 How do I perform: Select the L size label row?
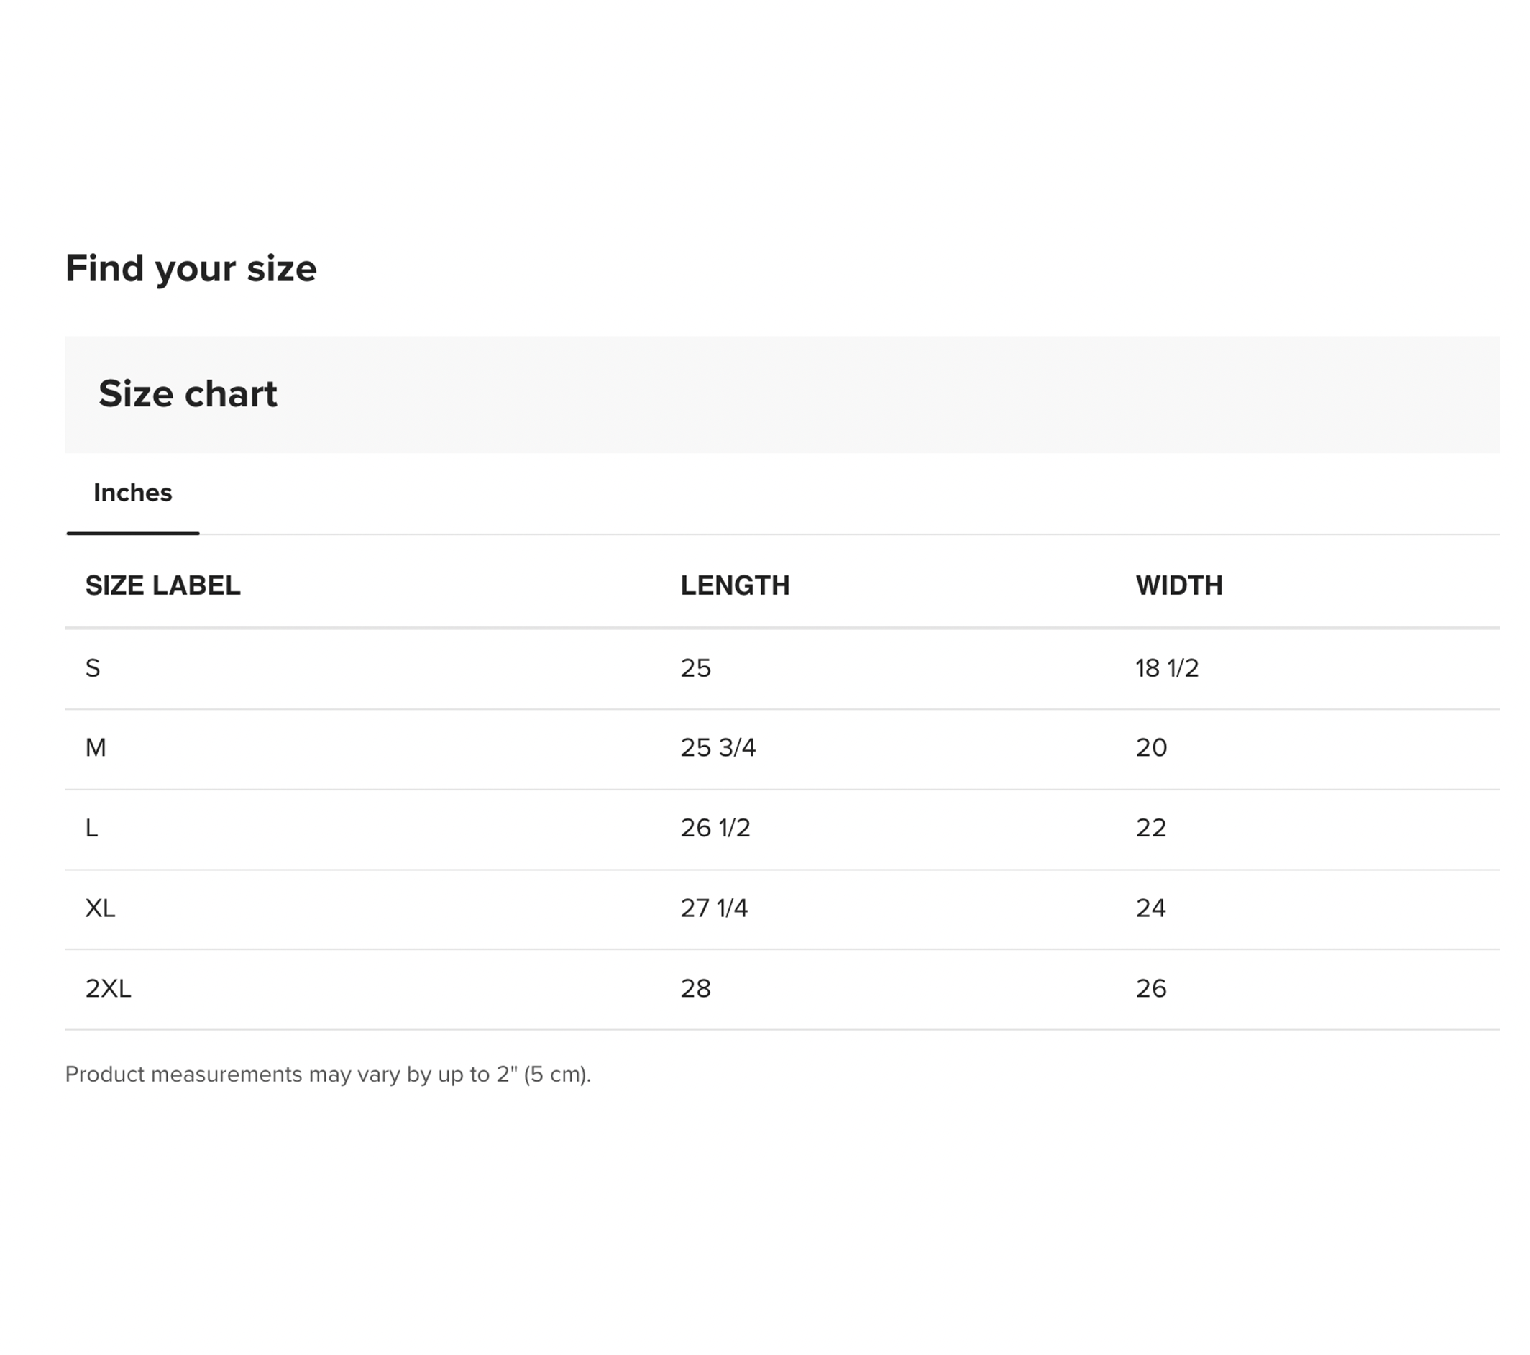92,828
